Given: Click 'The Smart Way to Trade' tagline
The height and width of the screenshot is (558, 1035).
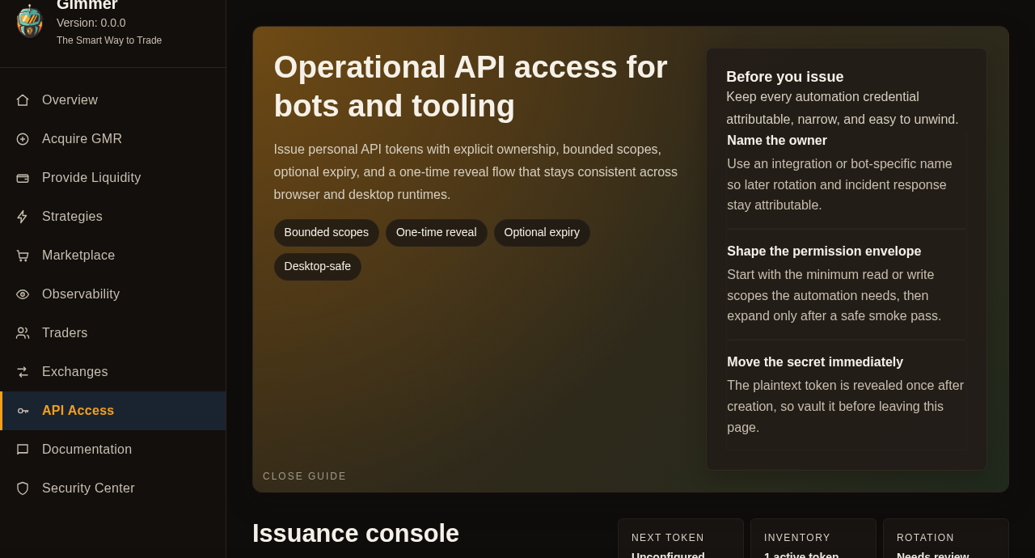Looking at the screenshot, I should pyautogui.click(x=109, y=40).
